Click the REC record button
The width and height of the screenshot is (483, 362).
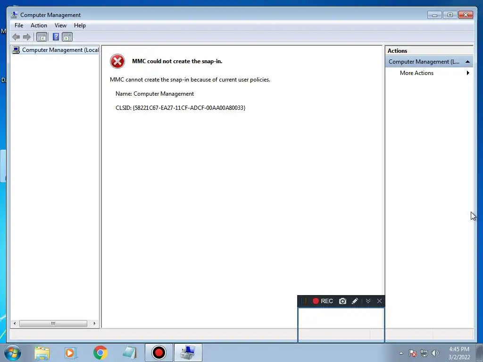(x=323, y=301)
